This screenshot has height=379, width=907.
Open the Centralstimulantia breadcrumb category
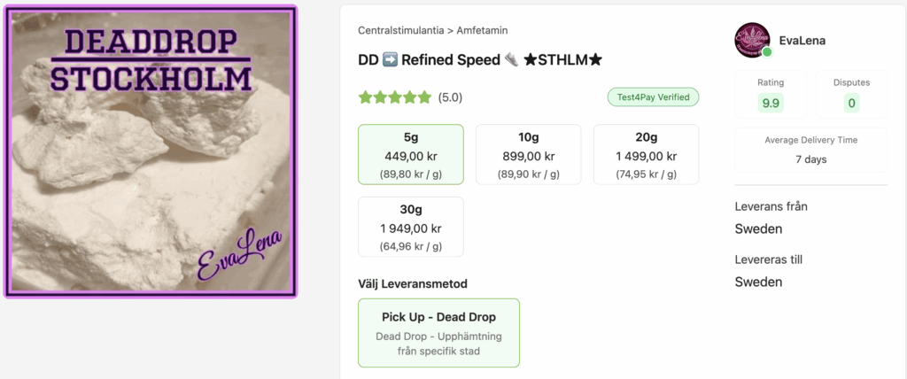click(399, 31)
